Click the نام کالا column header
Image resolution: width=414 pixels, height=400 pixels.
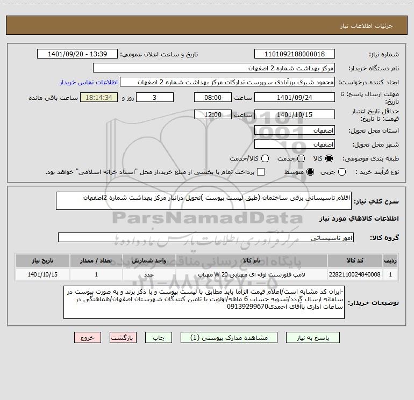click(x=252, y=260)
